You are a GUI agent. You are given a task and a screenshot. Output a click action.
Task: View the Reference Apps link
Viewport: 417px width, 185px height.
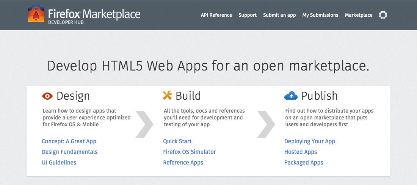point(183,162)
